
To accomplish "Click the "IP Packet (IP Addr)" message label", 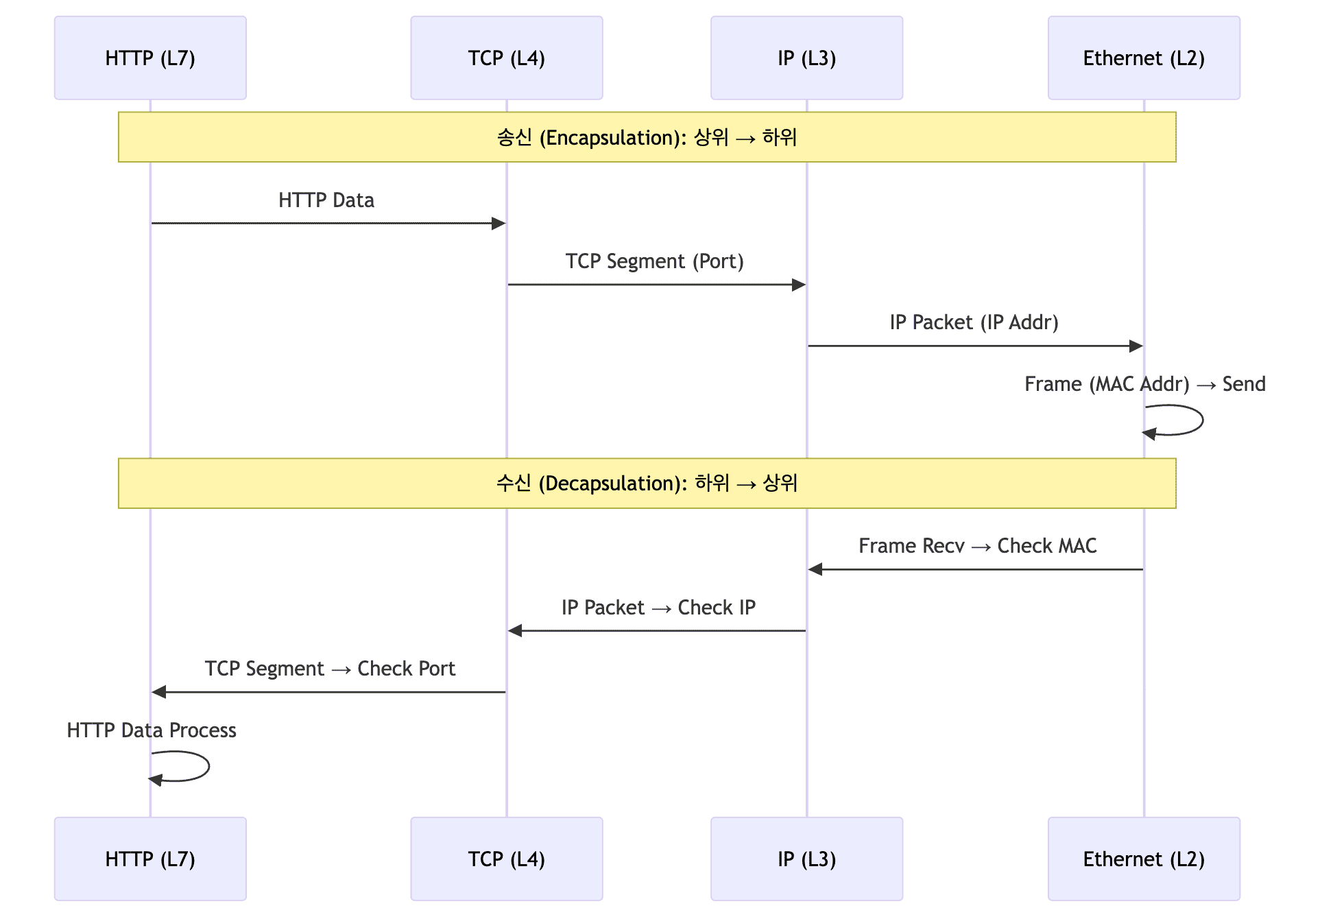I will pos(974,322).
